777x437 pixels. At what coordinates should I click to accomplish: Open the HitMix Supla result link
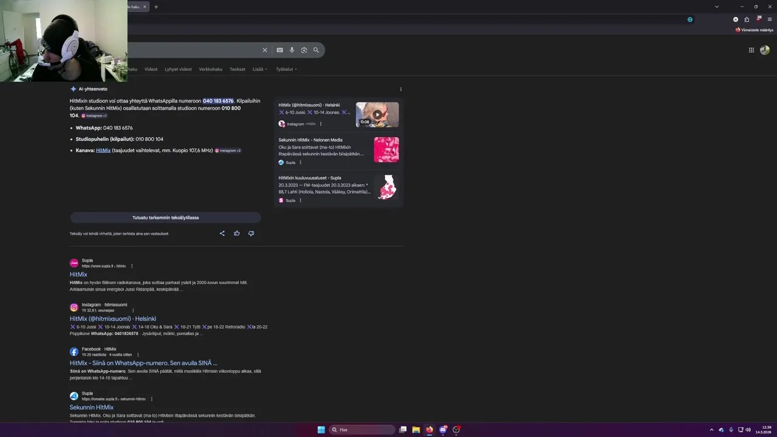(78, 274)
